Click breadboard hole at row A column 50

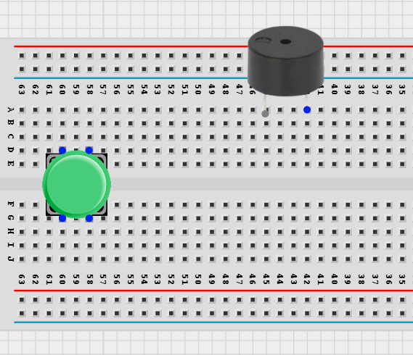pos(198,109)
